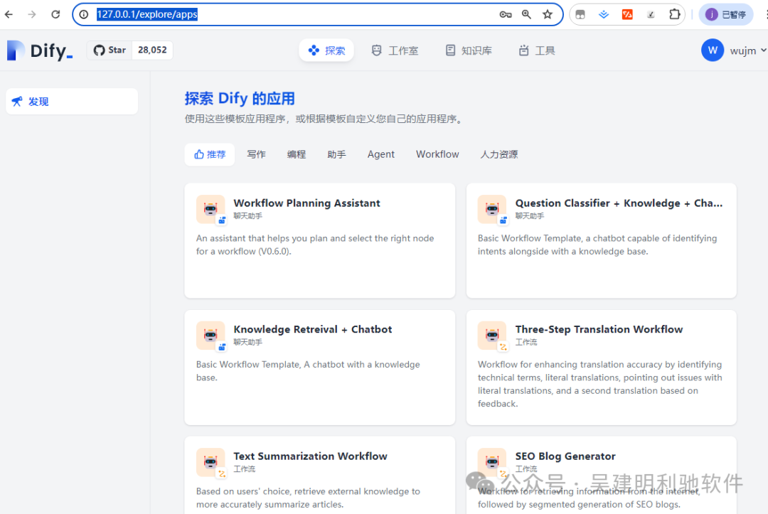Select 发现 in the sidebar
This screenshot has height=514, width=768.
pyautogui.click(x=72, y=102)
